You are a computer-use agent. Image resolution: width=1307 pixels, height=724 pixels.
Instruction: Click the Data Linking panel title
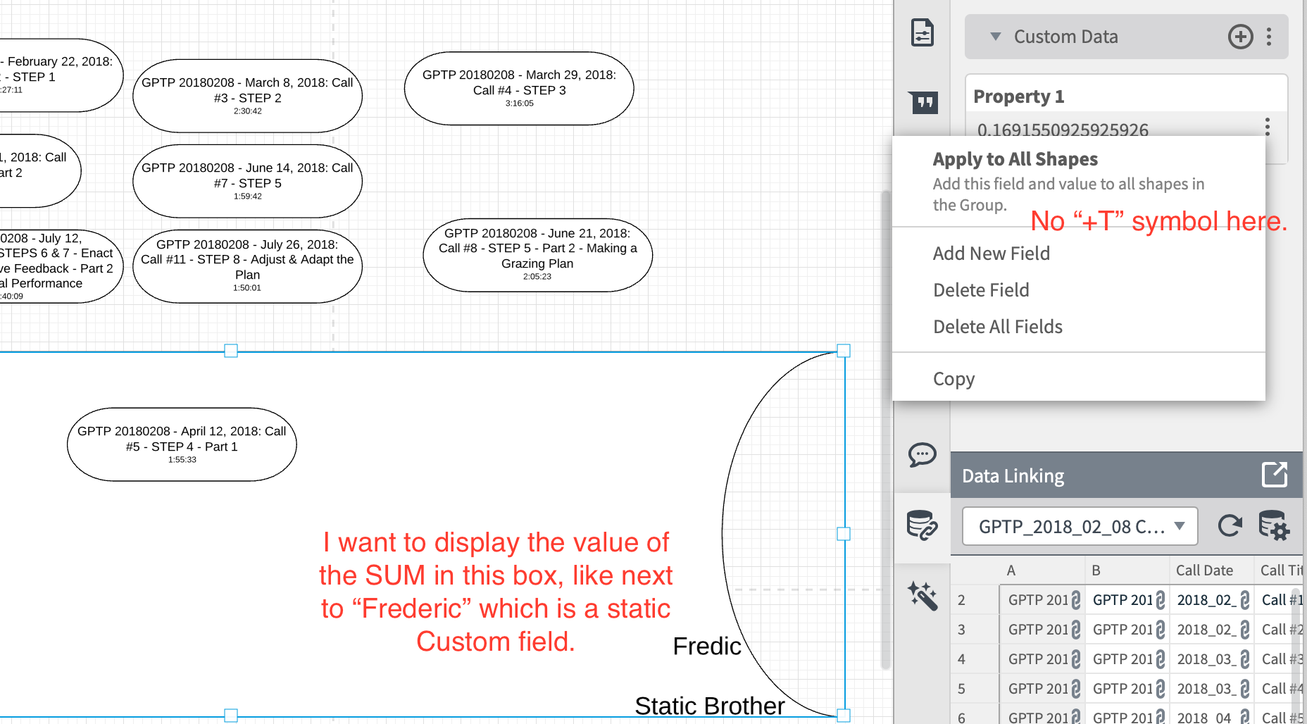click(x=1013, y=476)
